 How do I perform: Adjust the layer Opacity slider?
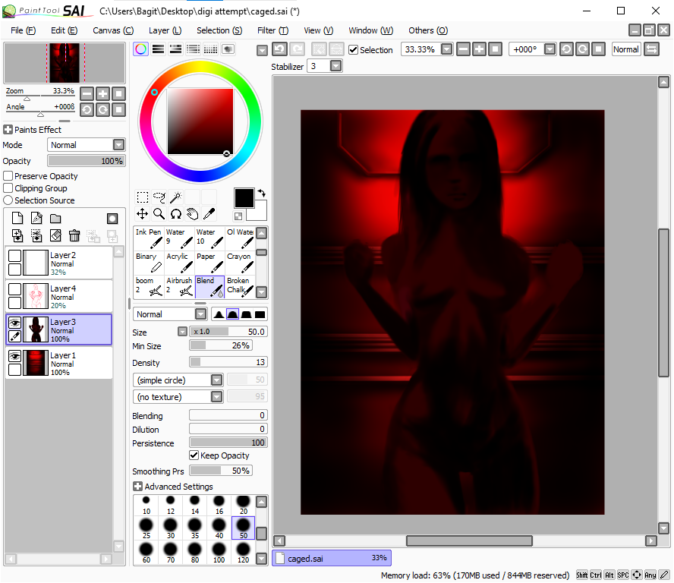point(86,161)
